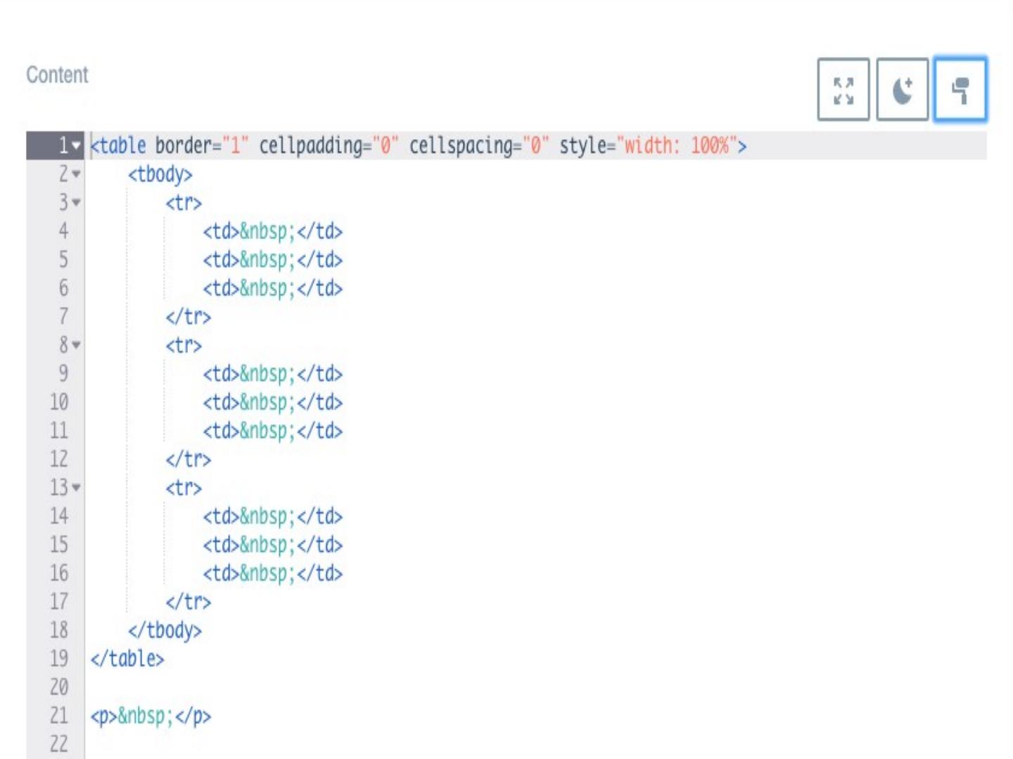Screen dimensions: 1013x759
Task: Click the td cell code on line 10
Action: coord(273,403)
